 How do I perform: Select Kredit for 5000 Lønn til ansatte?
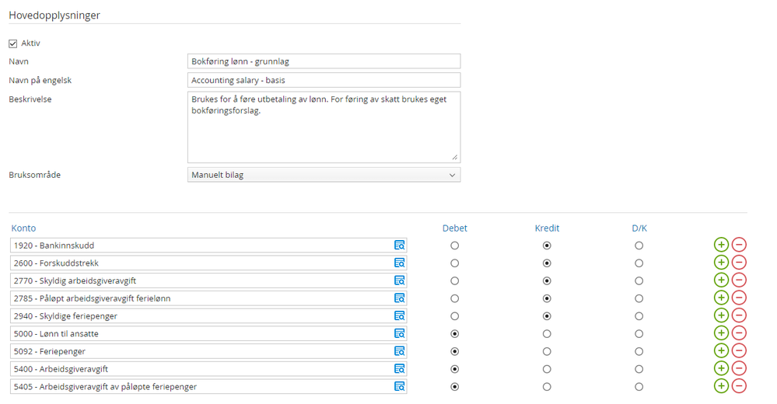coord(547,334)
